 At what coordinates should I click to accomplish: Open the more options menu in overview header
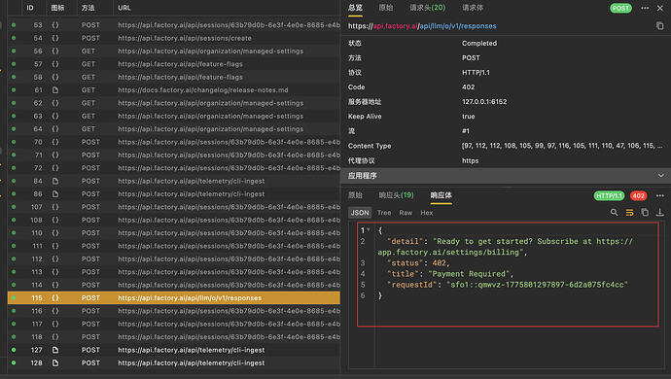tap(645, 8)
